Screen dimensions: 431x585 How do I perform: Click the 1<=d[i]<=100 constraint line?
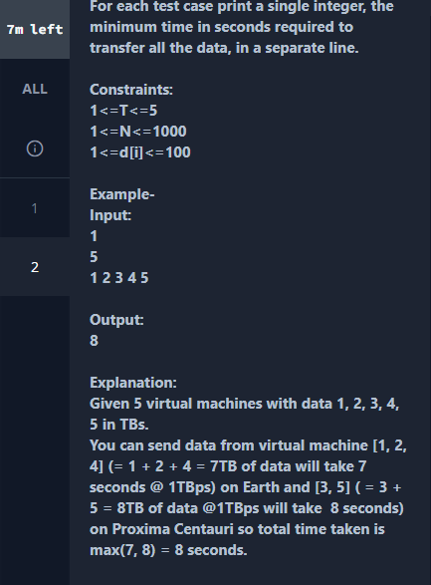(140, 152)
